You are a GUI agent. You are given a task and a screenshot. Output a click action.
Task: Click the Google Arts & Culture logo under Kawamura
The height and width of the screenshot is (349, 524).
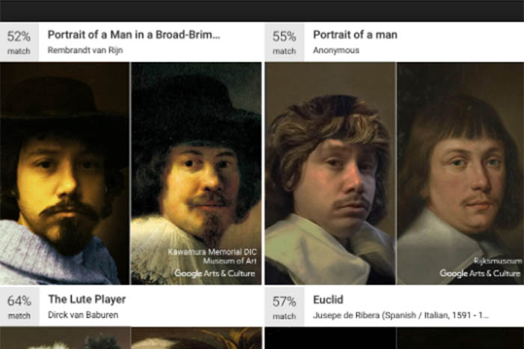point(215,273)
